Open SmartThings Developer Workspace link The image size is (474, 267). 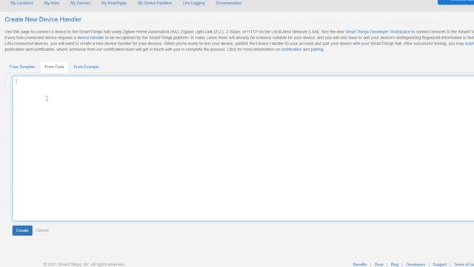coord(378,32)
